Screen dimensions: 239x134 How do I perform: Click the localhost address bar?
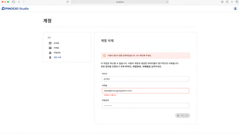(120, 2)
